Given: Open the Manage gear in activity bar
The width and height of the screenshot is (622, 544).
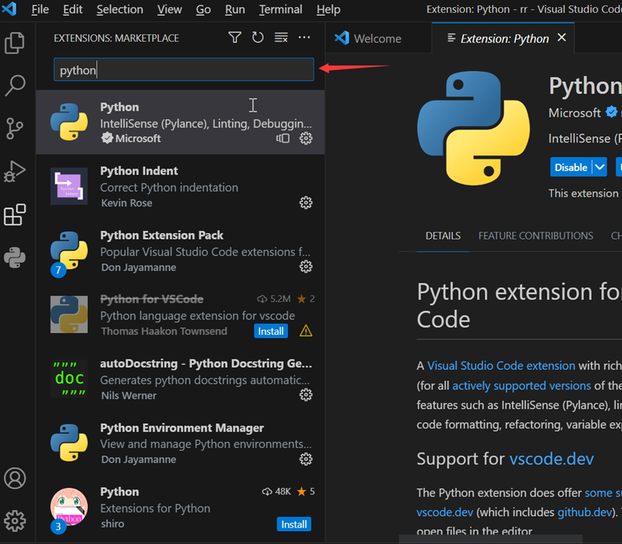Looking at the screenshot, I should pyautogui.click(x=14, y=520).
